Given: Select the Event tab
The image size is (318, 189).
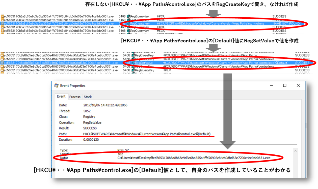Looking at the screenshot, I should (61, 97).
